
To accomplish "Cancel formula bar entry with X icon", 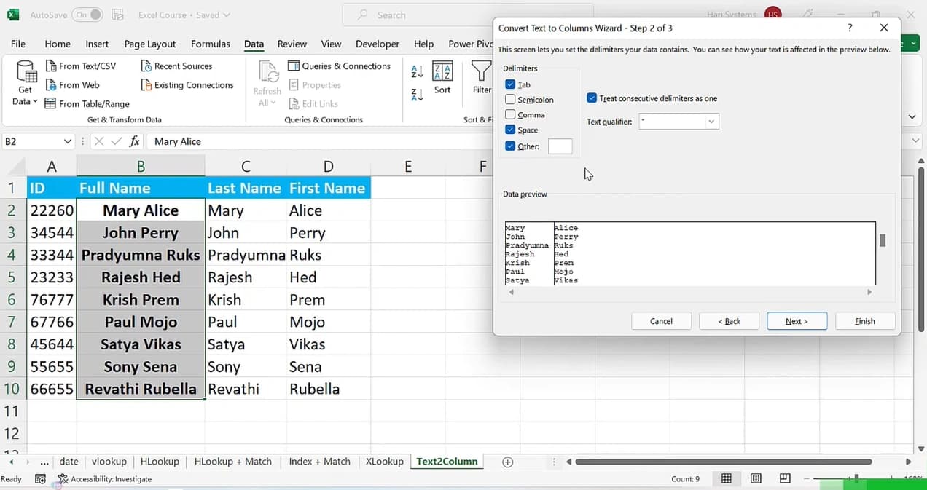I will pyautogui.click(x=99, y=141).
